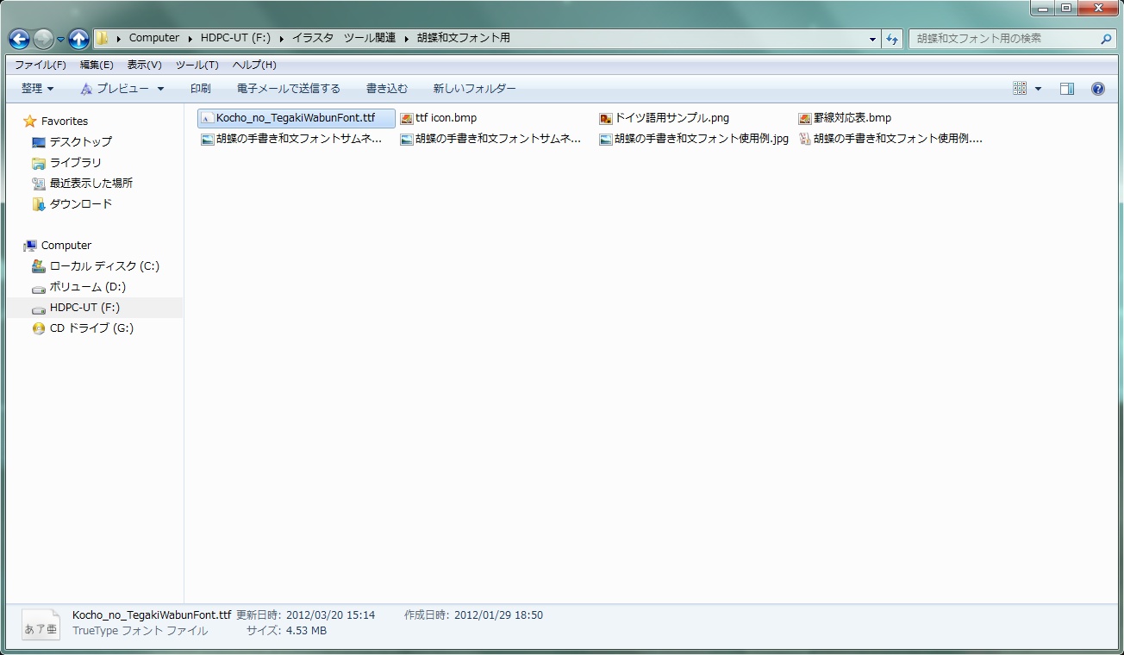The height and width of the screenshot is (655, 1124).
Task: Select Kocho_no_TegakiWabunFont.ttf in the file list
Action: (297, 118)
